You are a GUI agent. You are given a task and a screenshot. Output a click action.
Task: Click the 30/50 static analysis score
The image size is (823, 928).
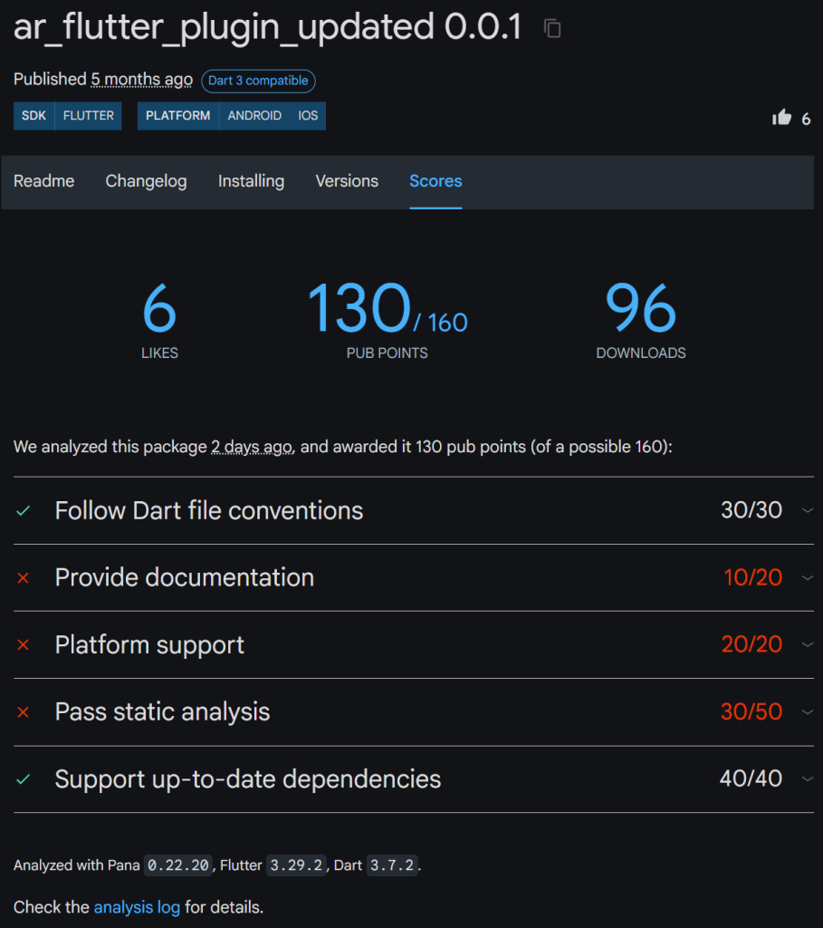click(x=751, y=712)
